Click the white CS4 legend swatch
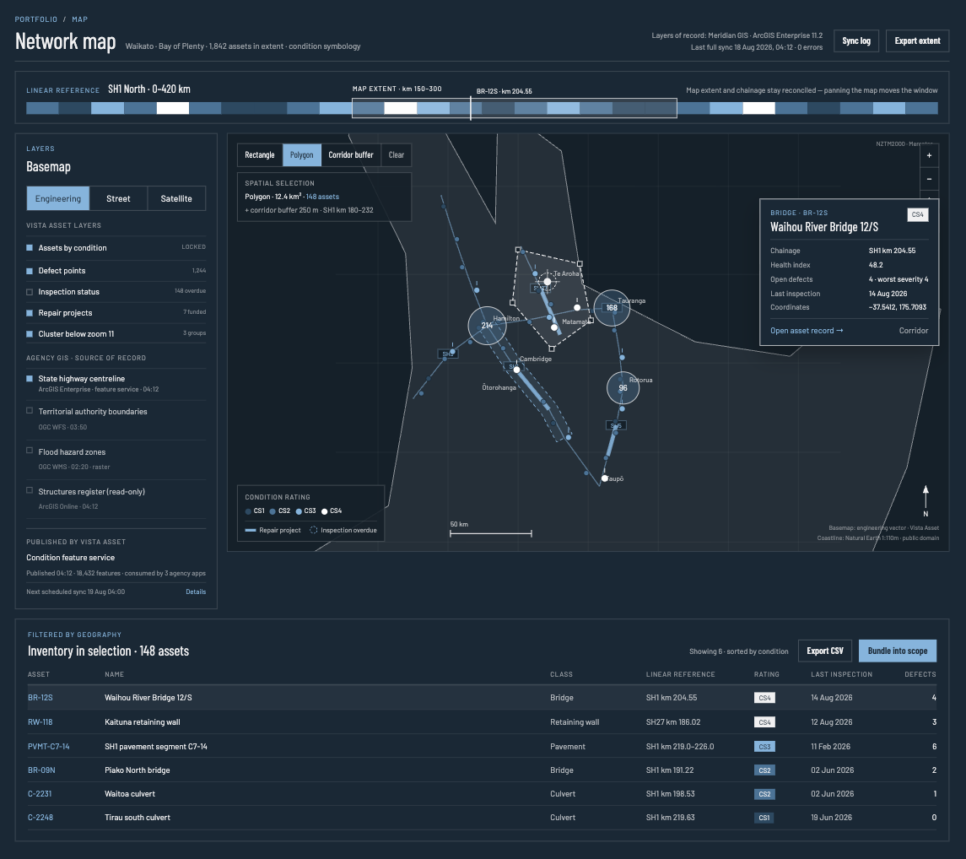 coord(324,511)
